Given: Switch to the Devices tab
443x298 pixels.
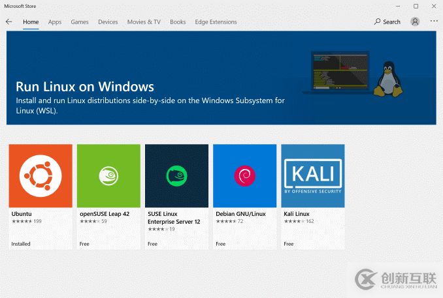Looking at the screenshot, I should point(108,22).
